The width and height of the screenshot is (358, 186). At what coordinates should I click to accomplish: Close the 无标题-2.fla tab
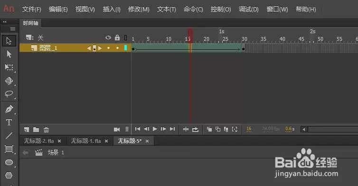coord(59,141)
